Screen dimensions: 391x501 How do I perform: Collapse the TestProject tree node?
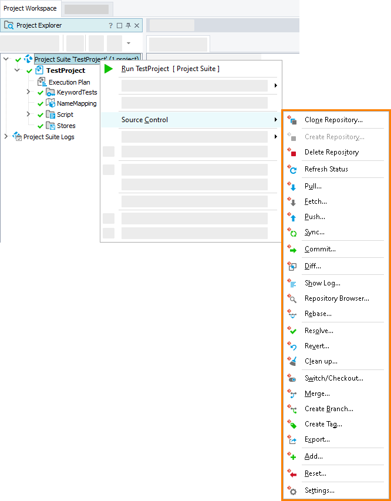[17, 70]
